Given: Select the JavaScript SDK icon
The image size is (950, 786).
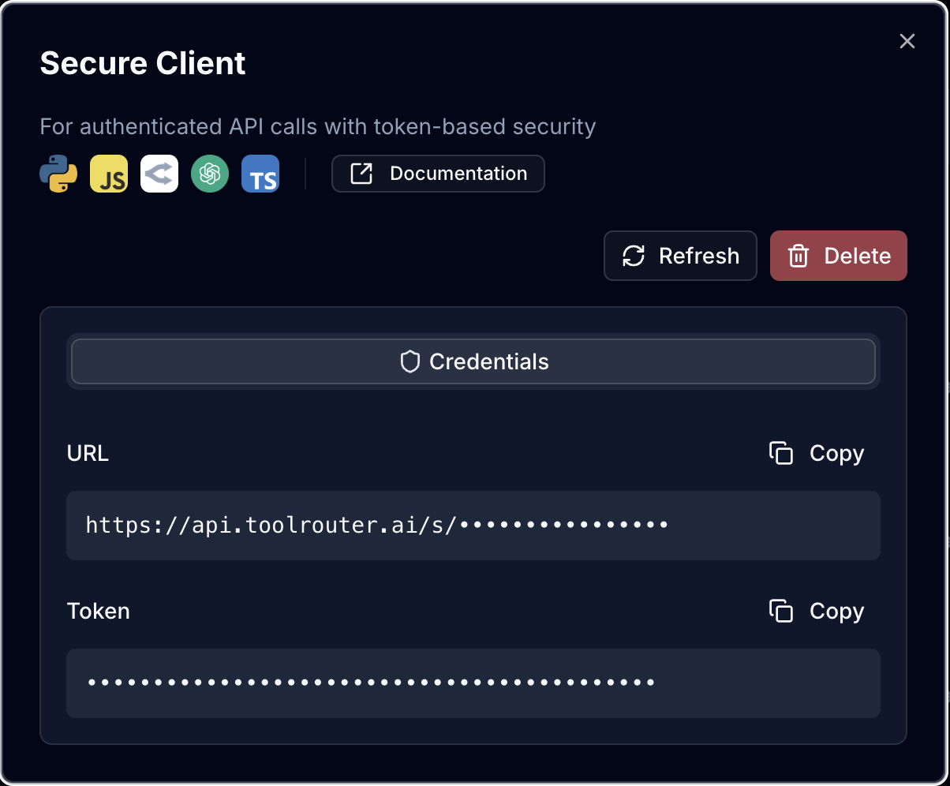Looking at the screenshot, I should pyautogui.click(x=108, y=174).
